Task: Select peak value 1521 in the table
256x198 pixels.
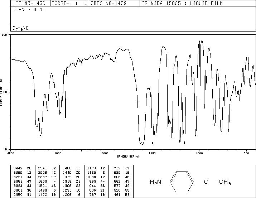Action: coord(43,186)
